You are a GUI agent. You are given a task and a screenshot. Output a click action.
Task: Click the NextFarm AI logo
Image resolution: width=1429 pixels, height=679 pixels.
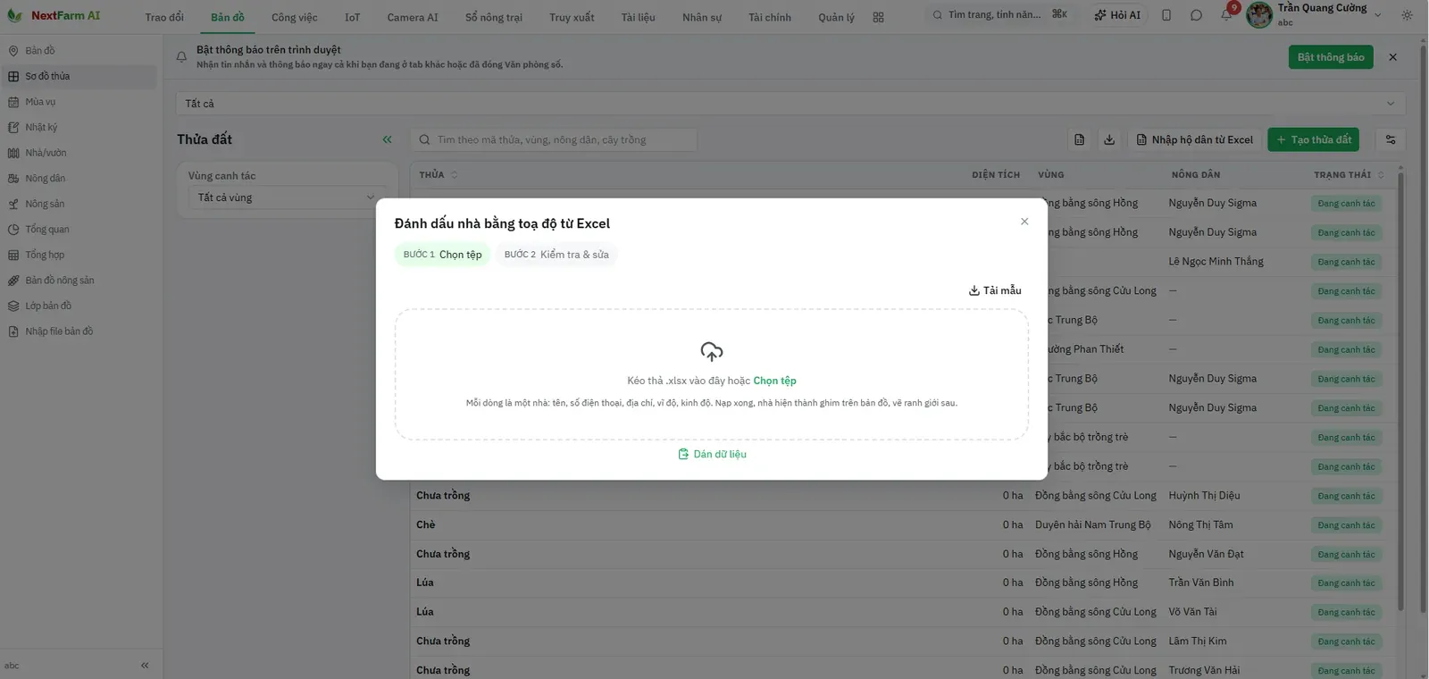click(54, 15)
